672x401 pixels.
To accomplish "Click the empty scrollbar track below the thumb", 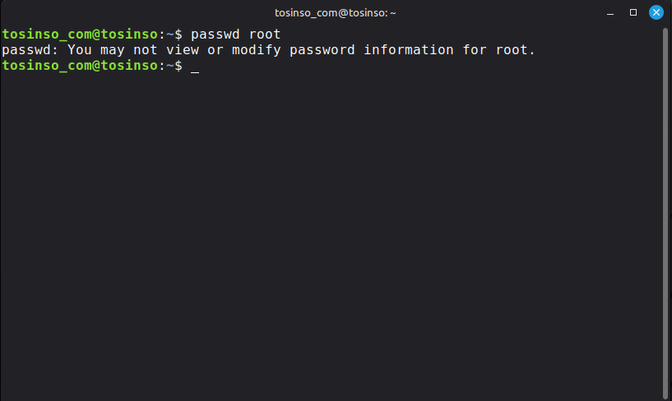I will [x=666, y=397].
